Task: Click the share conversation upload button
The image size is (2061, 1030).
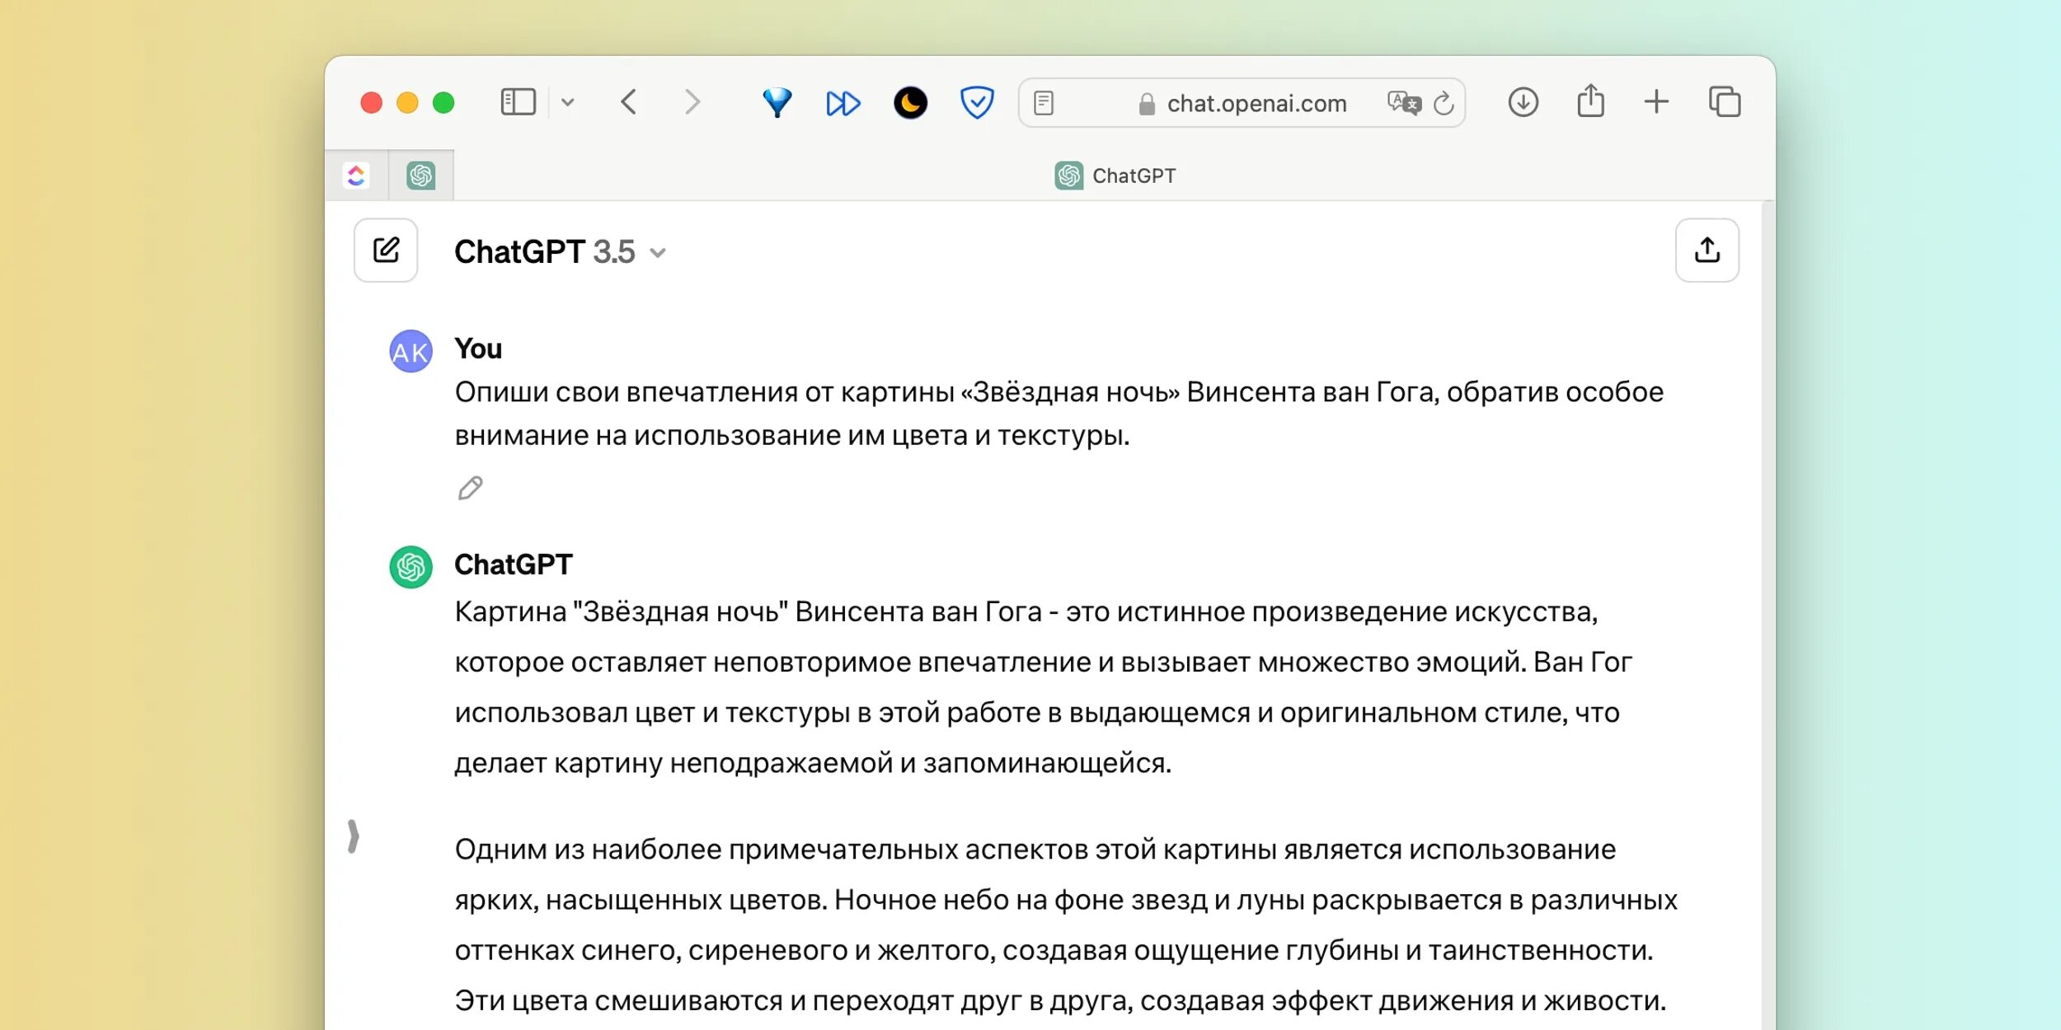Action: coord(1707,250)
